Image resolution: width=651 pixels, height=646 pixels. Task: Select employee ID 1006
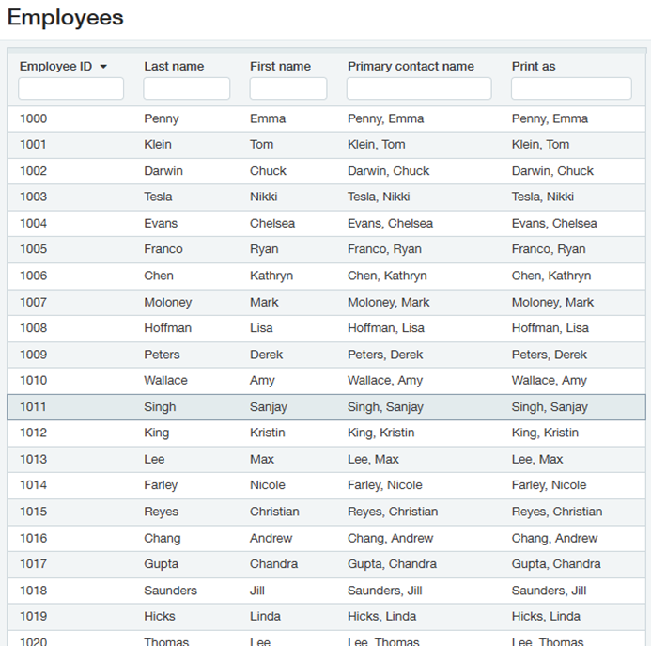pyautogui.click(x=34, y=276)
